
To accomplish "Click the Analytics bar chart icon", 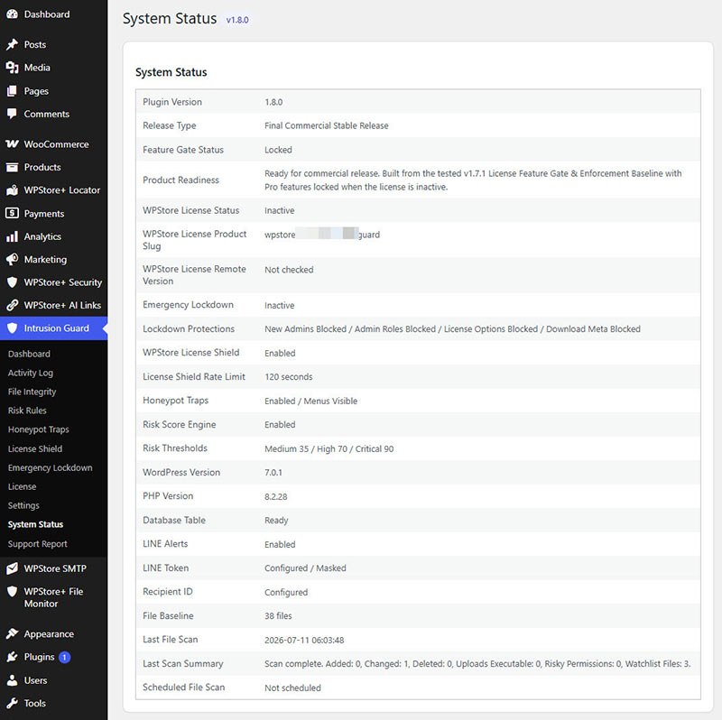I will tap(12, 236).
